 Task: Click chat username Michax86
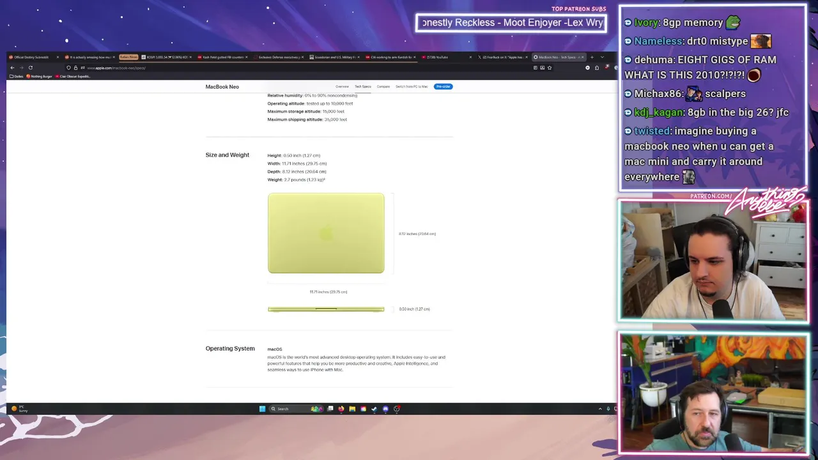click(x=658, y=94)
